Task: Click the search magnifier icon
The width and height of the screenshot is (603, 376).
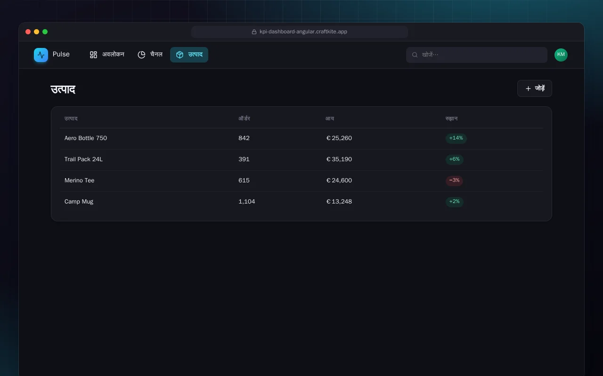Action: 415,55
